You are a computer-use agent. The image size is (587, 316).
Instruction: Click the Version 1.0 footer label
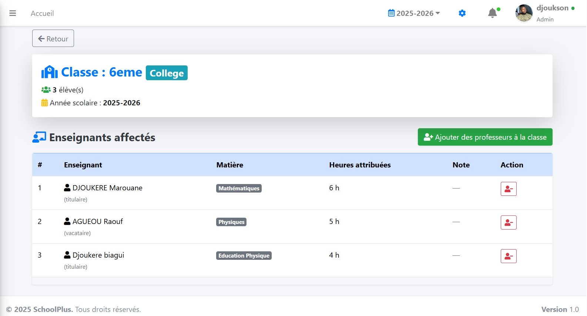(560, 309)
